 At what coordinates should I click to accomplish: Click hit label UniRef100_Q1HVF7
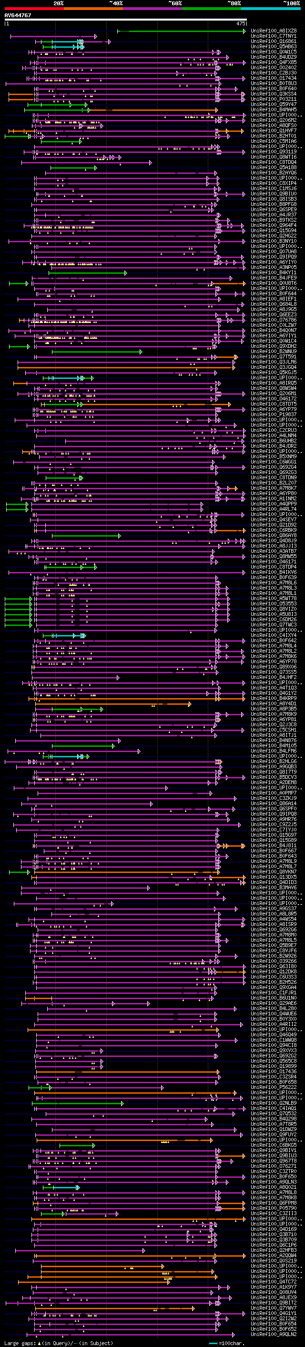pyautogui.click(x=274, y=131)
